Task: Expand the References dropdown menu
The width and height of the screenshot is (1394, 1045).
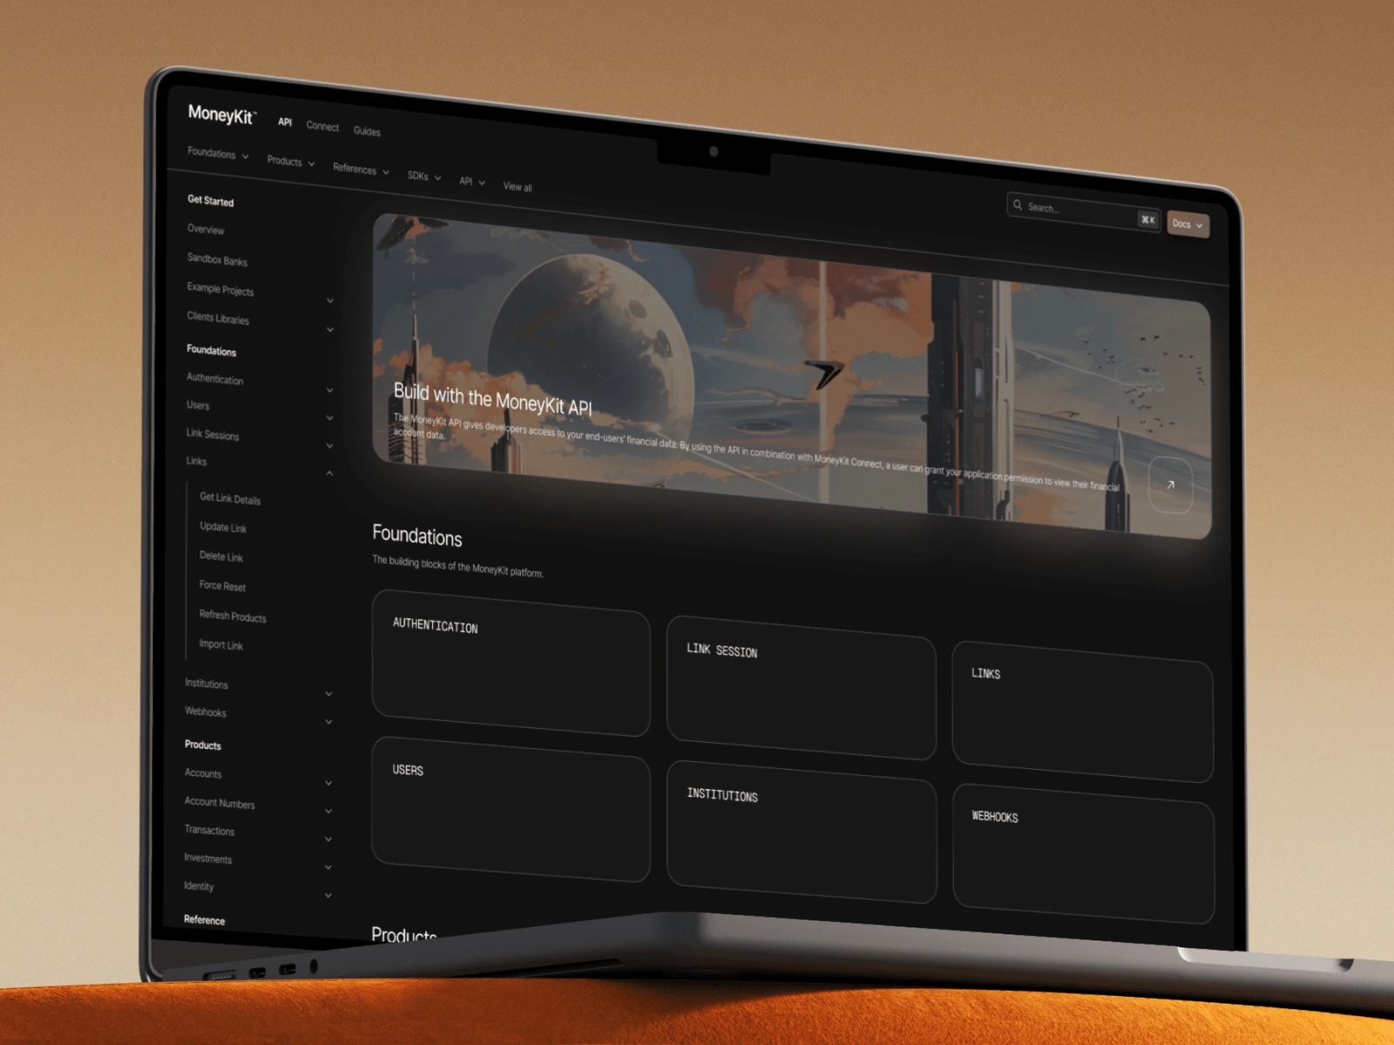Action: click(361, 170)
